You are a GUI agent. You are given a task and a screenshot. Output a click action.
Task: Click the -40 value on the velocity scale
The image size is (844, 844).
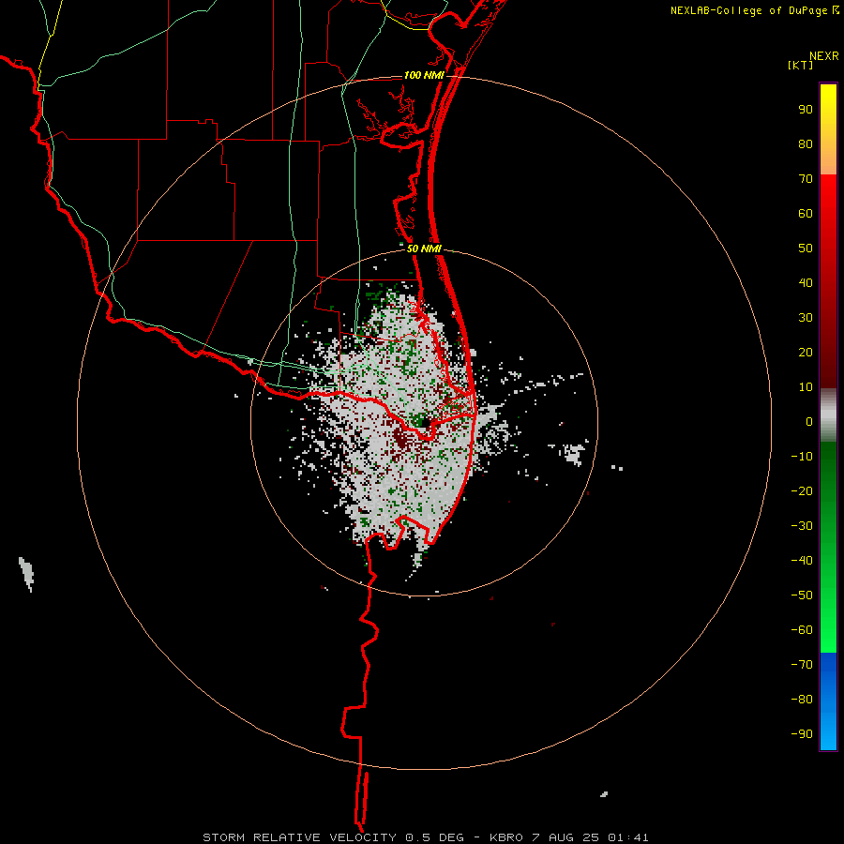[x=802, y=561]
